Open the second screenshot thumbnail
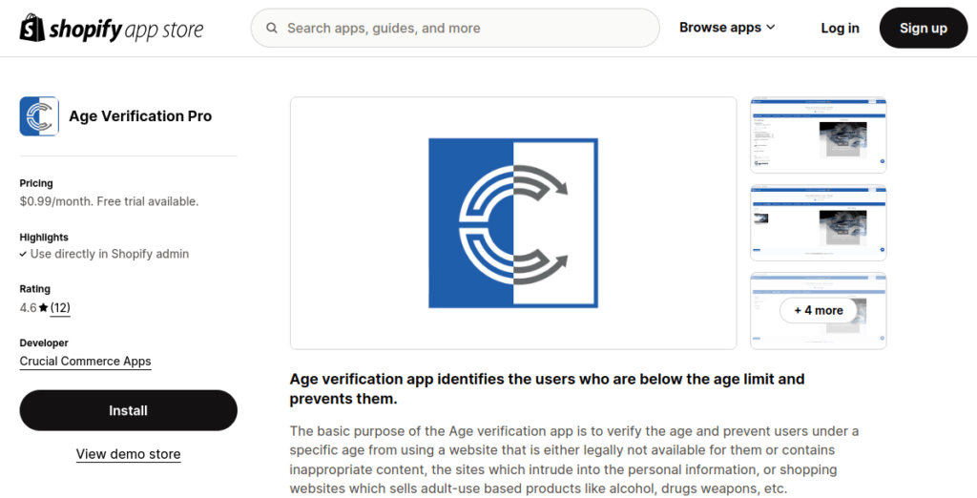 click(x=818, y=222)
